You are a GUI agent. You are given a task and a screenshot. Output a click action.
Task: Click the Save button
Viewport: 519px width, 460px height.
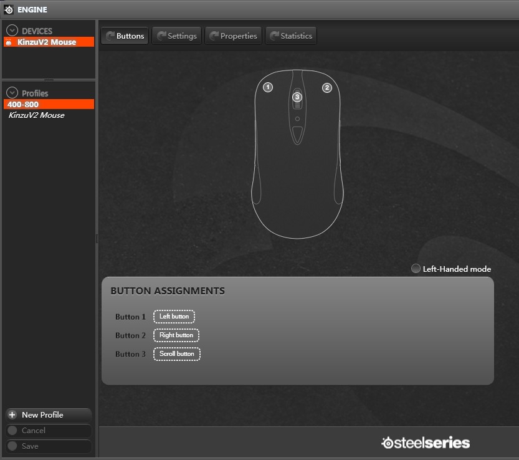49,446
